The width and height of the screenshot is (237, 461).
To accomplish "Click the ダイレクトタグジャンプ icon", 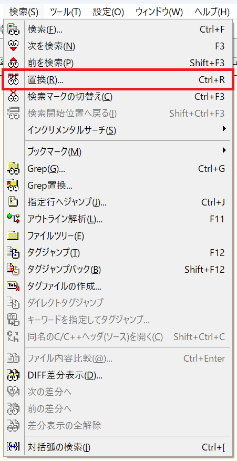I will tap(13, 302).
